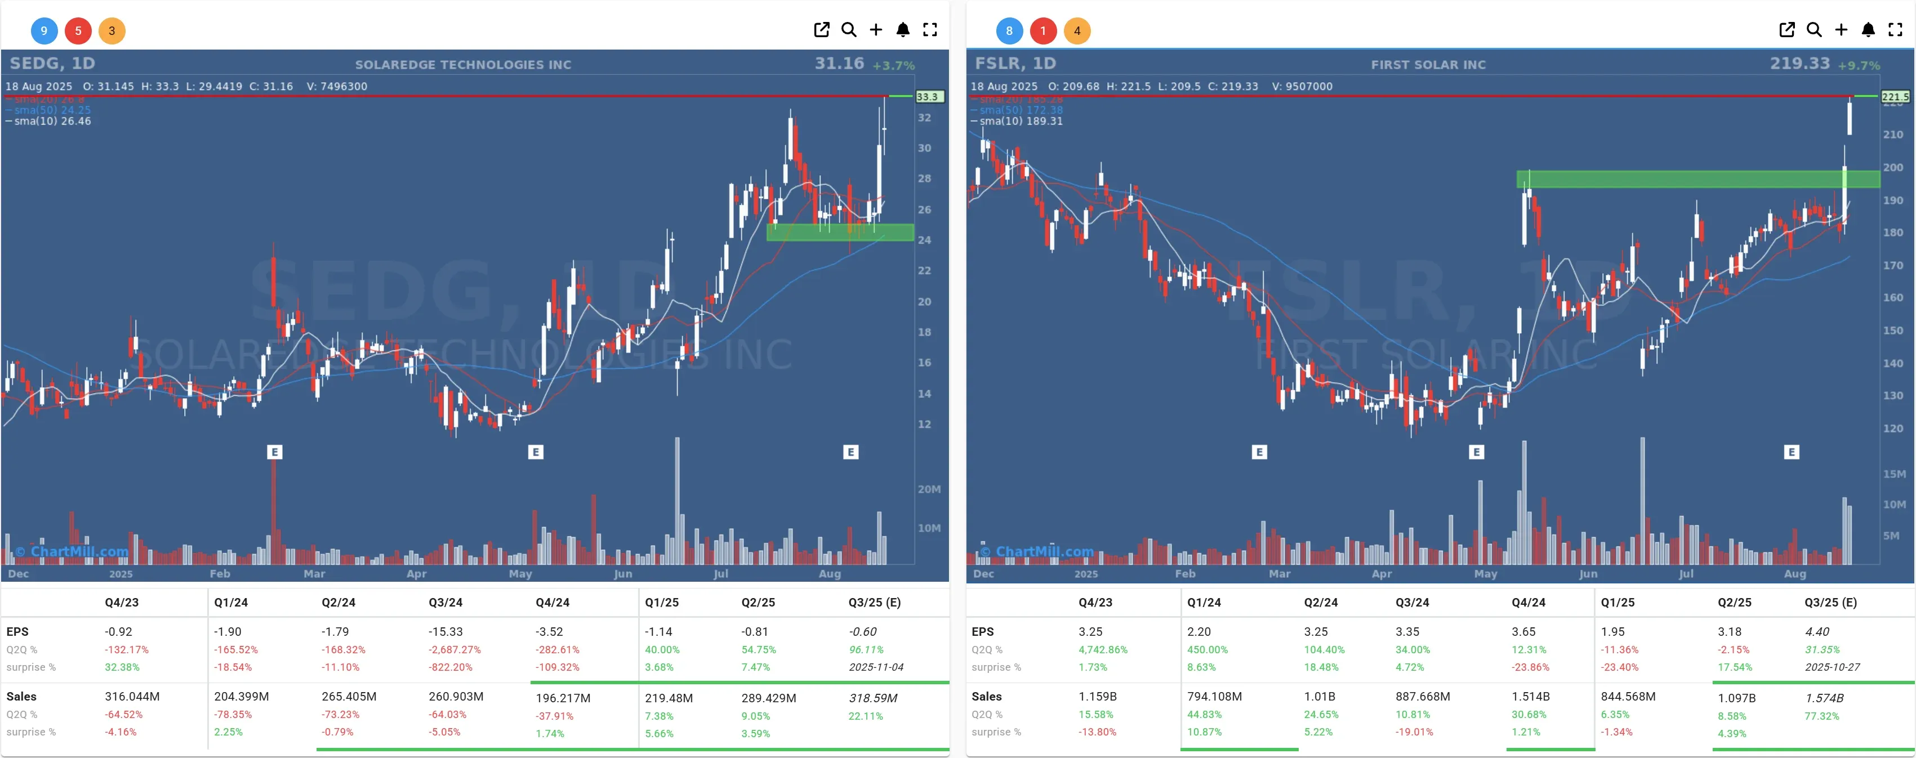The image size is (1916, 758).
Task: Click SEDG Q3/25 (E) column header
Action: click(x=875, y=603)
